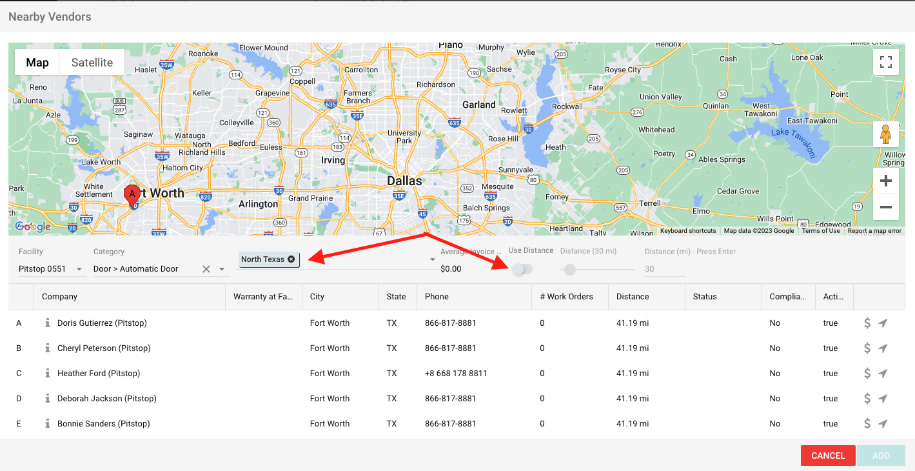Click Report a map error link
This screenshot has width=915, height=471.
pyautogui.click(x=874, y=231)
